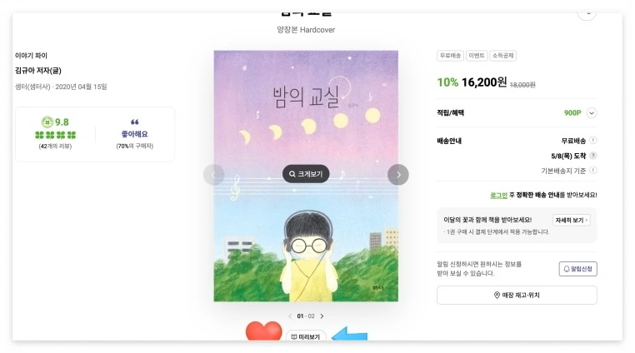
Task: Go to previous page in image pager
Action: [290, 316]
